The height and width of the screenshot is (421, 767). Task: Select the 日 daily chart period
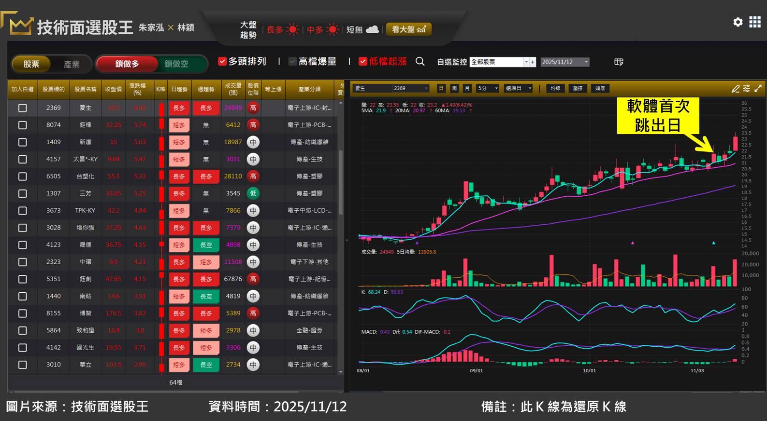point(441,88)
